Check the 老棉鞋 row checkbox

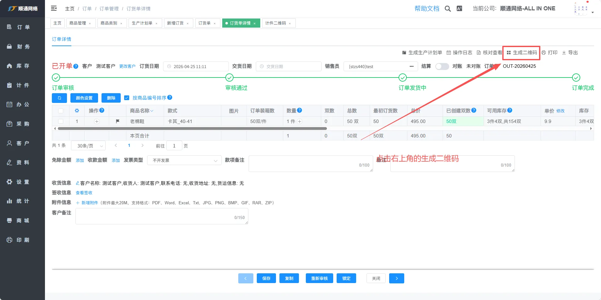[61, 121]
